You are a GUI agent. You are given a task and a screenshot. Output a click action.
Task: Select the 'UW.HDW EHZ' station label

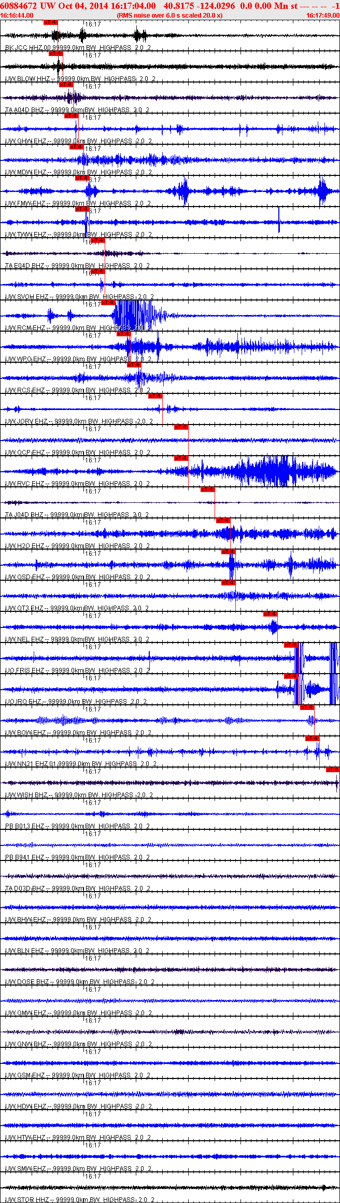point(25,1106)
